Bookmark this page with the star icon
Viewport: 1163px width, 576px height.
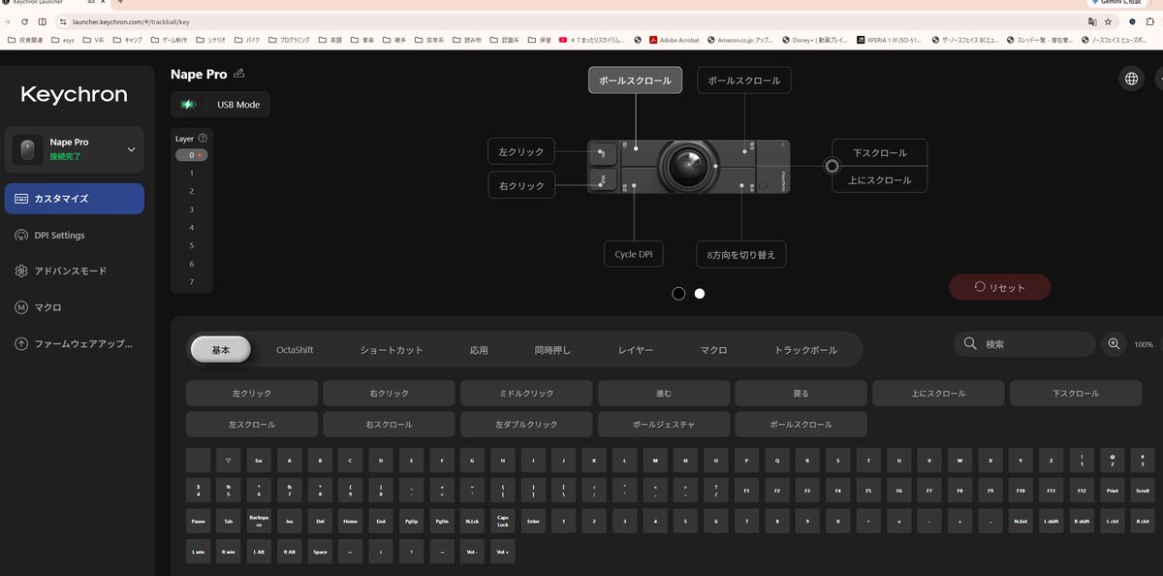pyautogui.click(x=1108, y=20)
